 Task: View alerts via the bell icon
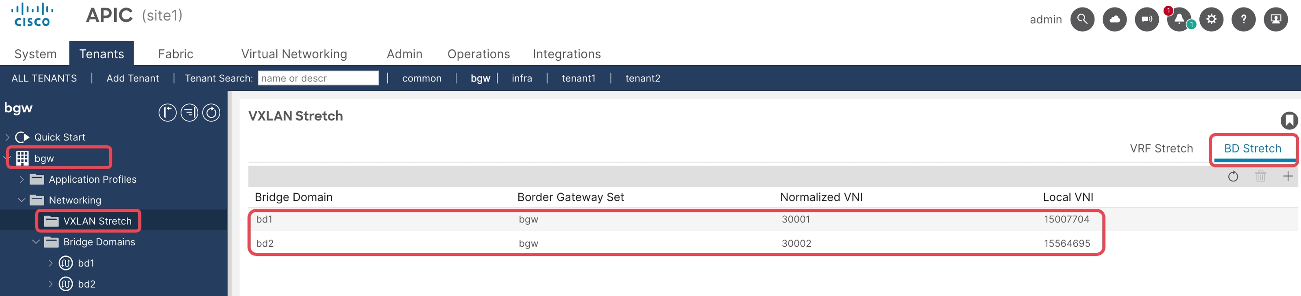pyautogui.click(x=1179, y=20)
